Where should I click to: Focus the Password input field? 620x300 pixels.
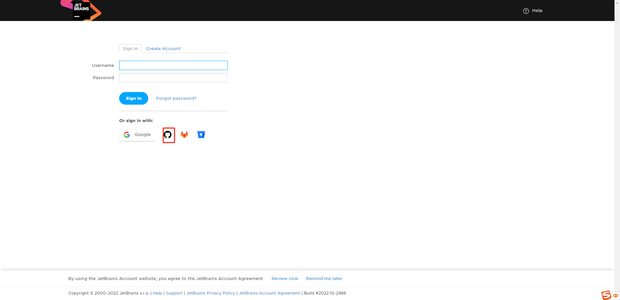(173, 78)
